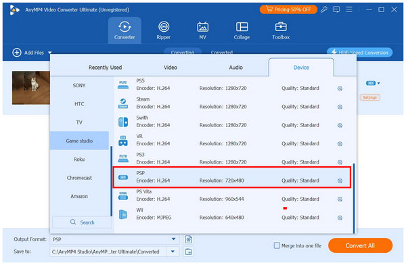The image size is (406, 265).
Task: Select the PS Vita device profile
Action: (x=231, y=195)
